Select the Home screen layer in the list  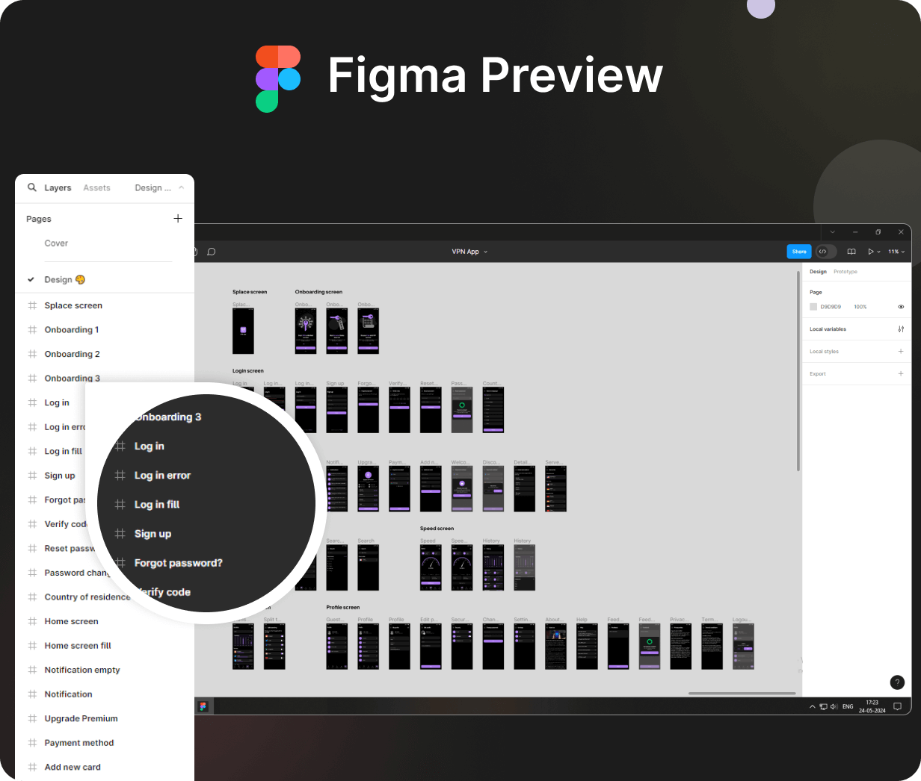[x=71, y=621]
